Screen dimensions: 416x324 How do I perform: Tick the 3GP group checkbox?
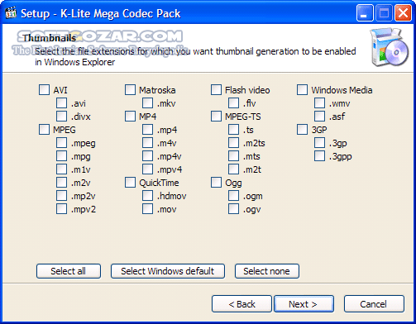coord(302,130)
